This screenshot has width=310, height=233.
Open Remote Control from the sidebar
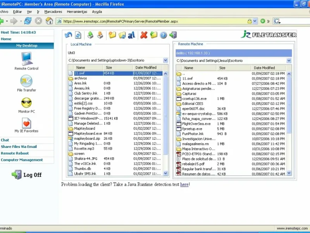click(x=26, y=61)
